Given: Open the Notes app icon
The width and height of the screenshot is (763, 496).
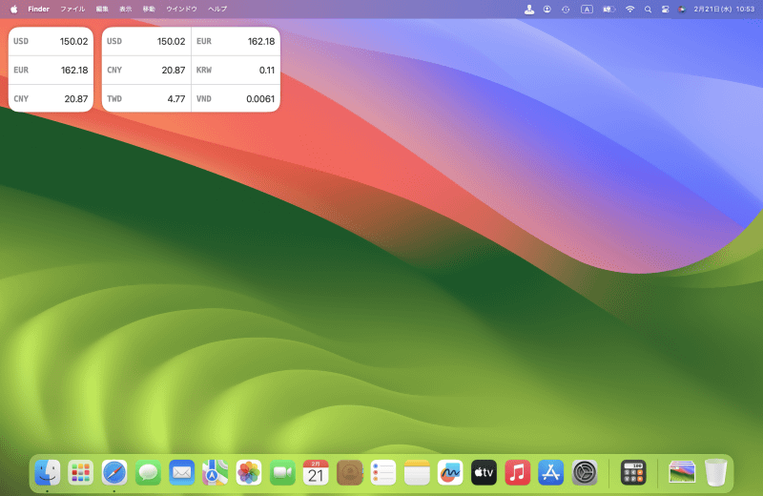Looking at the screenshot, I should click(x=417, y=472).
